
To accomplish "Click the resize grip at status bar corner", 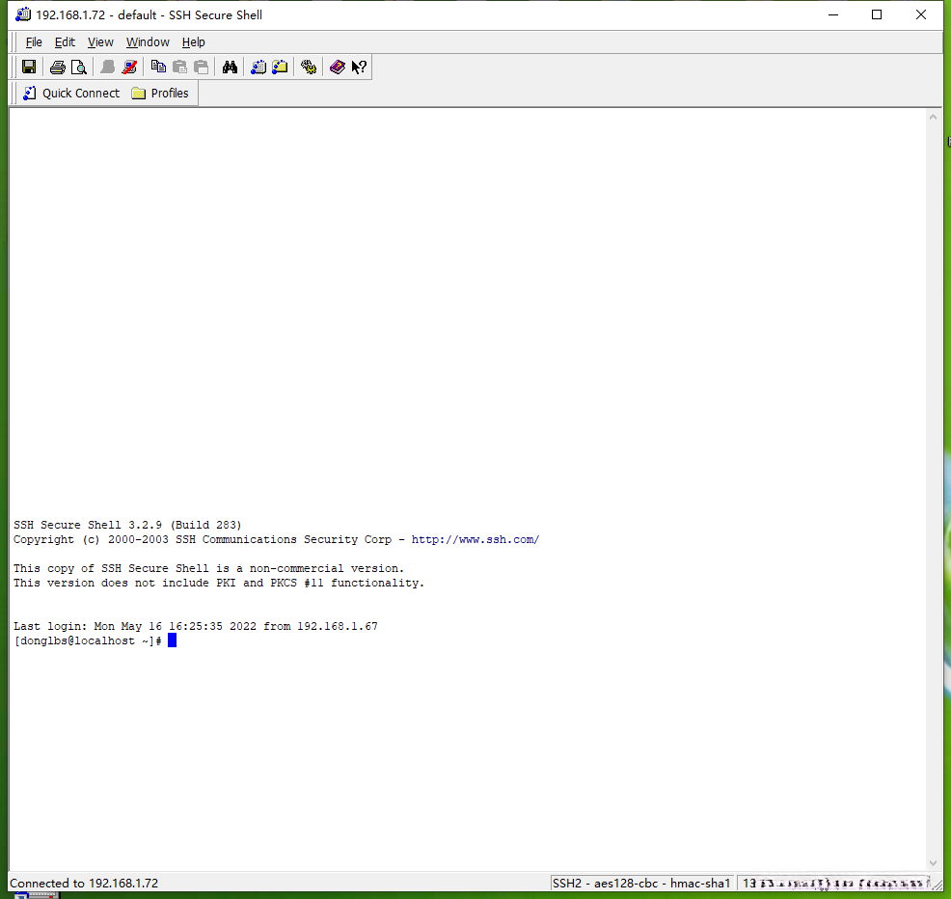I will [x=937, y=885].
